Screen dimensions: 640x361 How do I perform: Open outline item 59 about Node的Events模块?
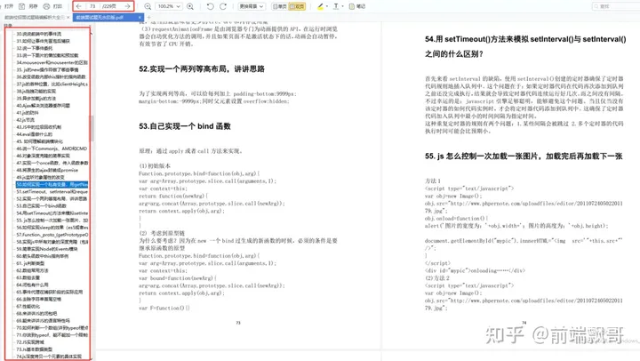(x=46, y=249)
